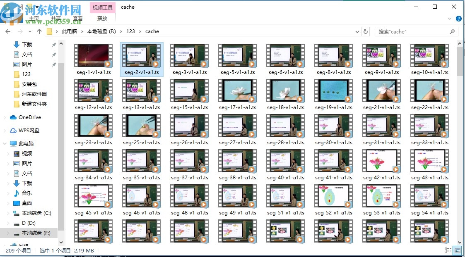Screen dimensions: 465x257
Task: Open the 视频工具 contextual tab
Action: click(x=102, y=7)
